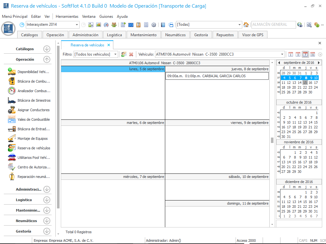This screenshot has width=326, height=244.
Task: Select the Carbajal Garcia Carlos reservation
Action: tap(217, 76)
